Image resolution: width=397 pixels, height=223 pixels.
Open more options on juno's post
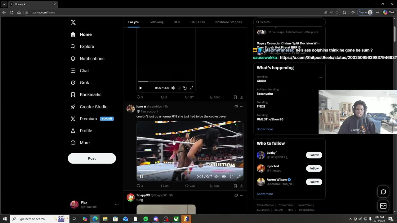(242, 107)
